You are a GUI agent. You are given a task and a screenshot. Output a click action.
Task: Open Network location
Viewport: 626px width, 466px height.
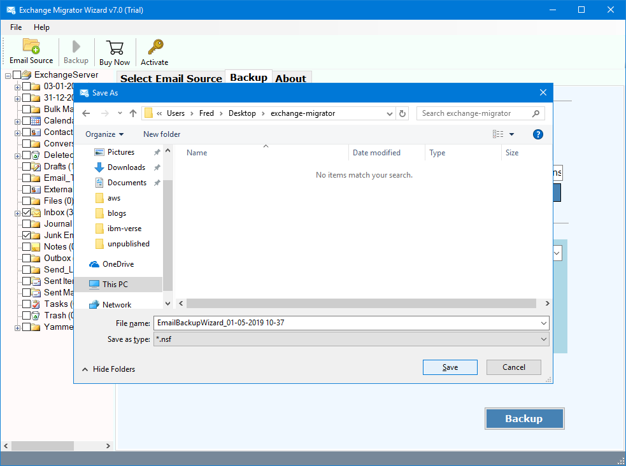(117, 304)
